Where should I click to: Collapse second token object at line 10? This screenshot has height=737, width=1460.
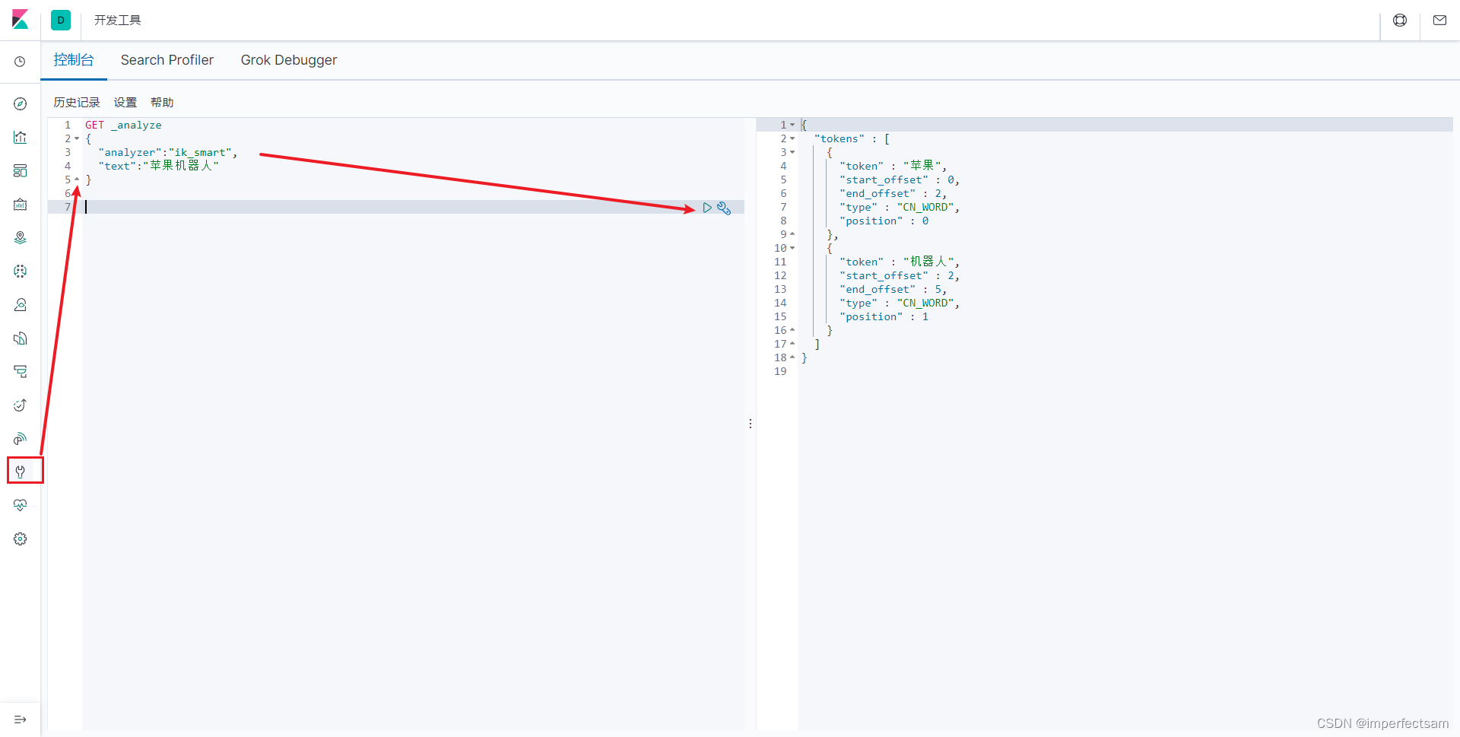point(792,248)
